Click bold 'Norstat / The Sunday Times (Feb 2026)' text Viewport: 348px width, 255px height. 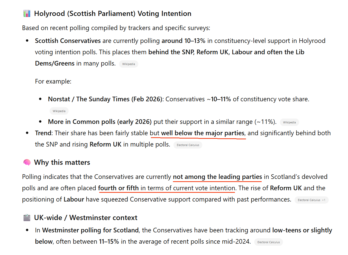click(x=105, y=99)
